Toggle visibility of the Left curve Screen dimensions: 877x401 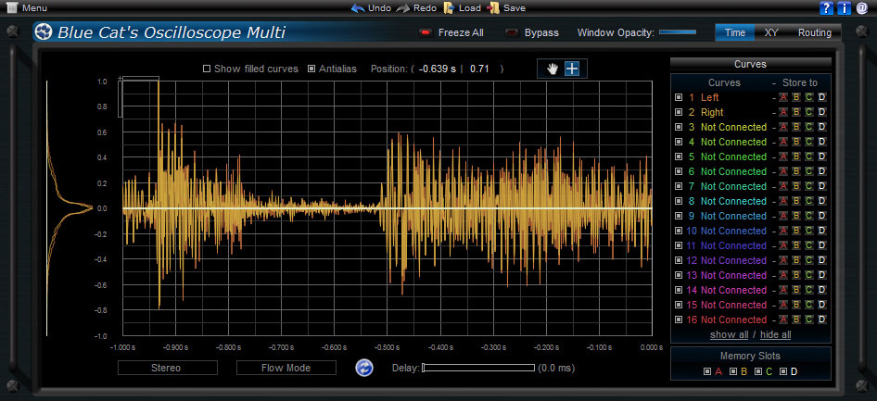tap(679, 97)
